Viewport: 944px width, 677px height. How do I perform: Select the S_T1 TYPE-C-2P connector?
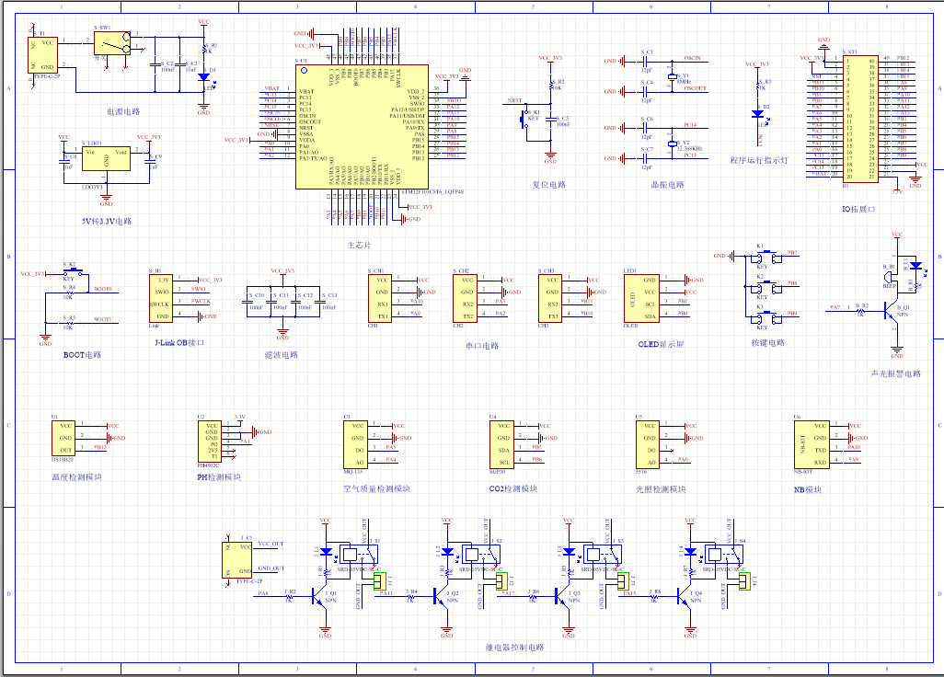pyautogui.click(x=42, y=55)
